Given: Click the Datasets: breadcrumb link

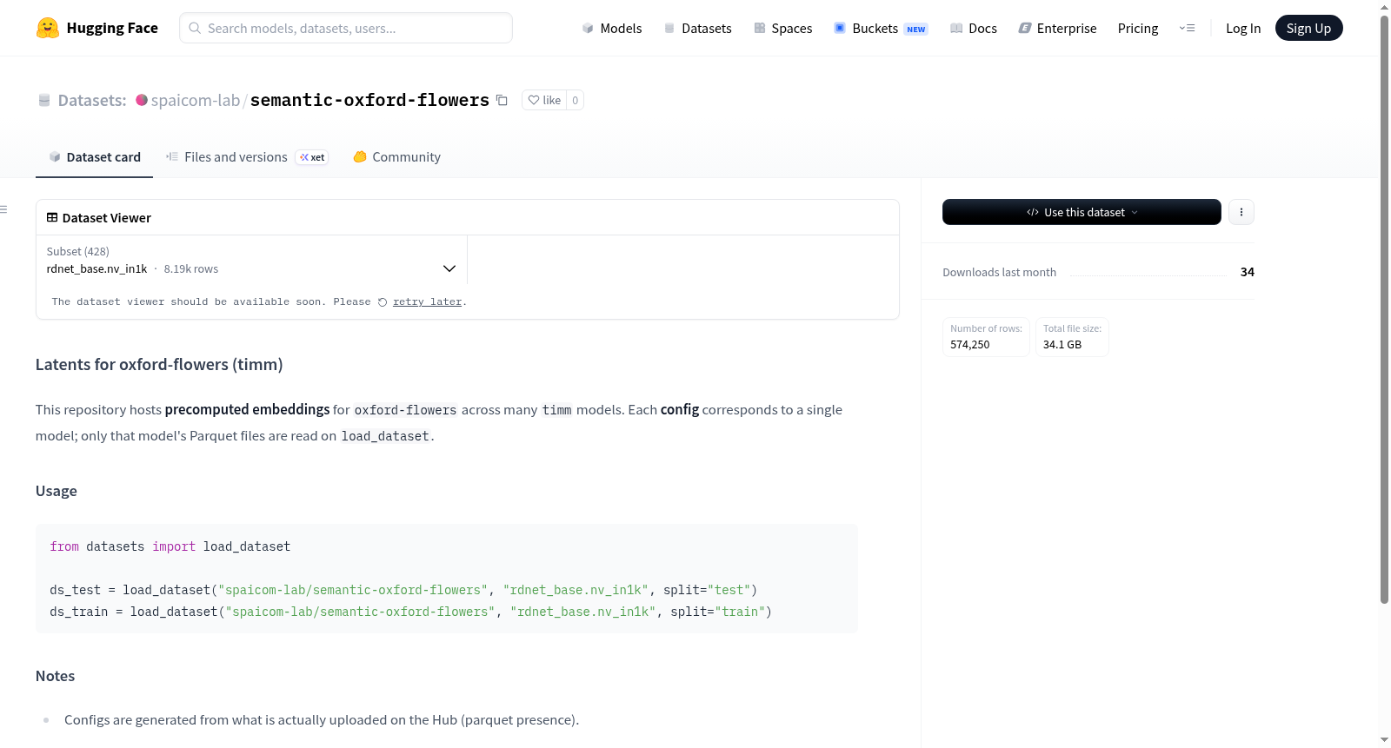Looking at the screenshot, I should [92, 100].
